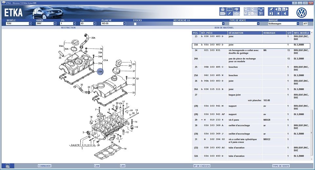Screen dimensions: 315x170
Task: Click the bottom TYPE DE VENTE button
Action: 281,166
